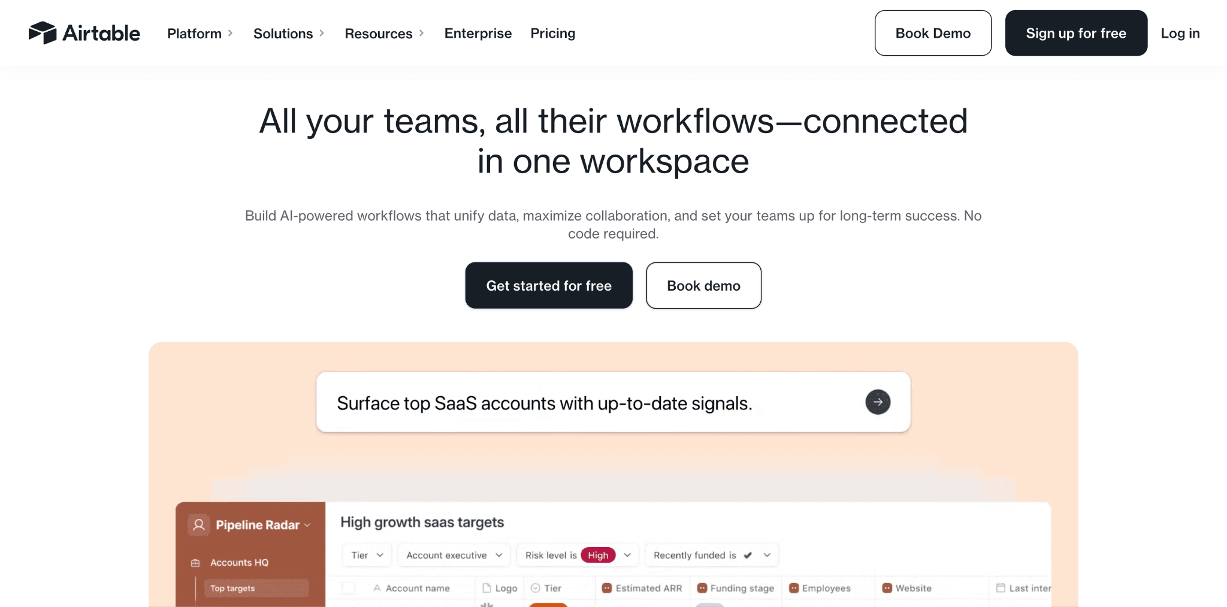Expand the Account executive filter

point(501,555)
